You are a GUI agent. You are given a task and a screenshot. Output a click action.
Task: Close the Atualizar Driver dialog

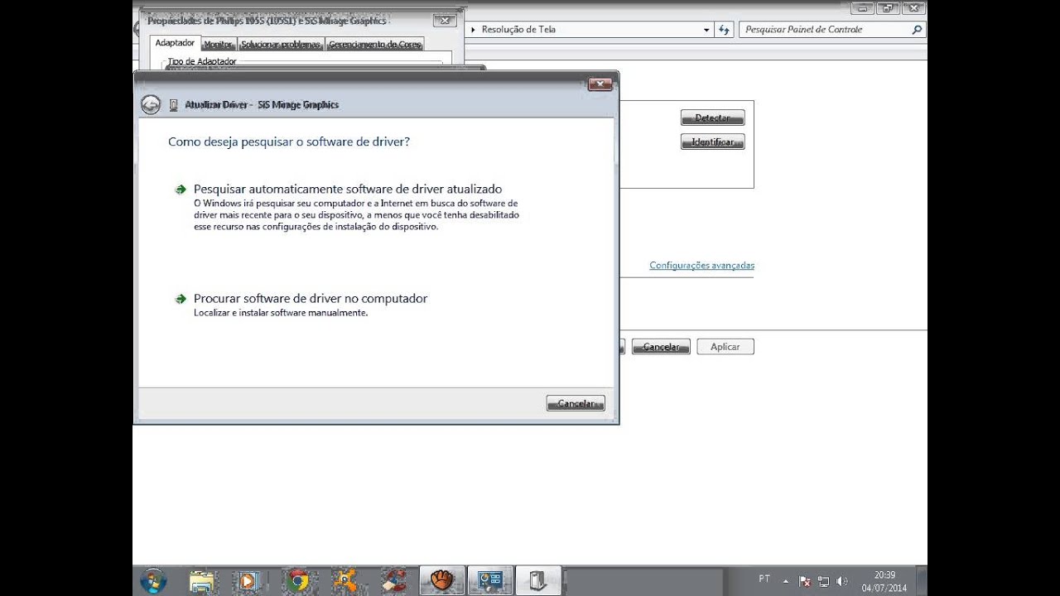coord(600,84)
